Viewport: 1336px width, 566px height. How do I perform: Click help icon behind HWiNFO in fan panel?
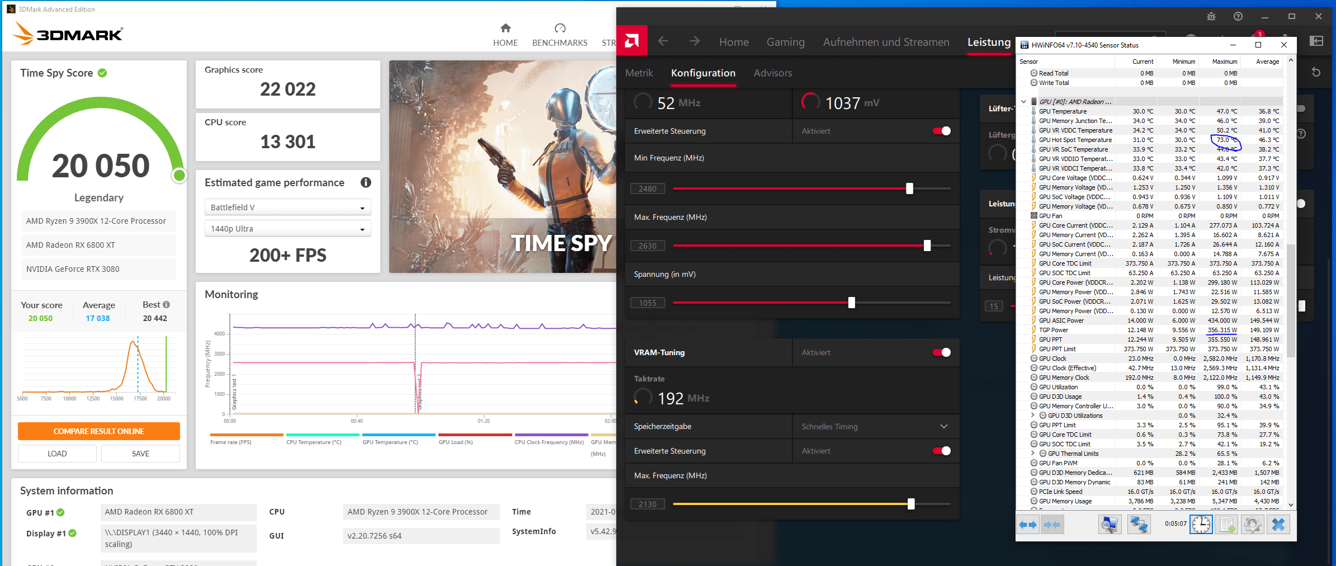[x=1301, y=134]
